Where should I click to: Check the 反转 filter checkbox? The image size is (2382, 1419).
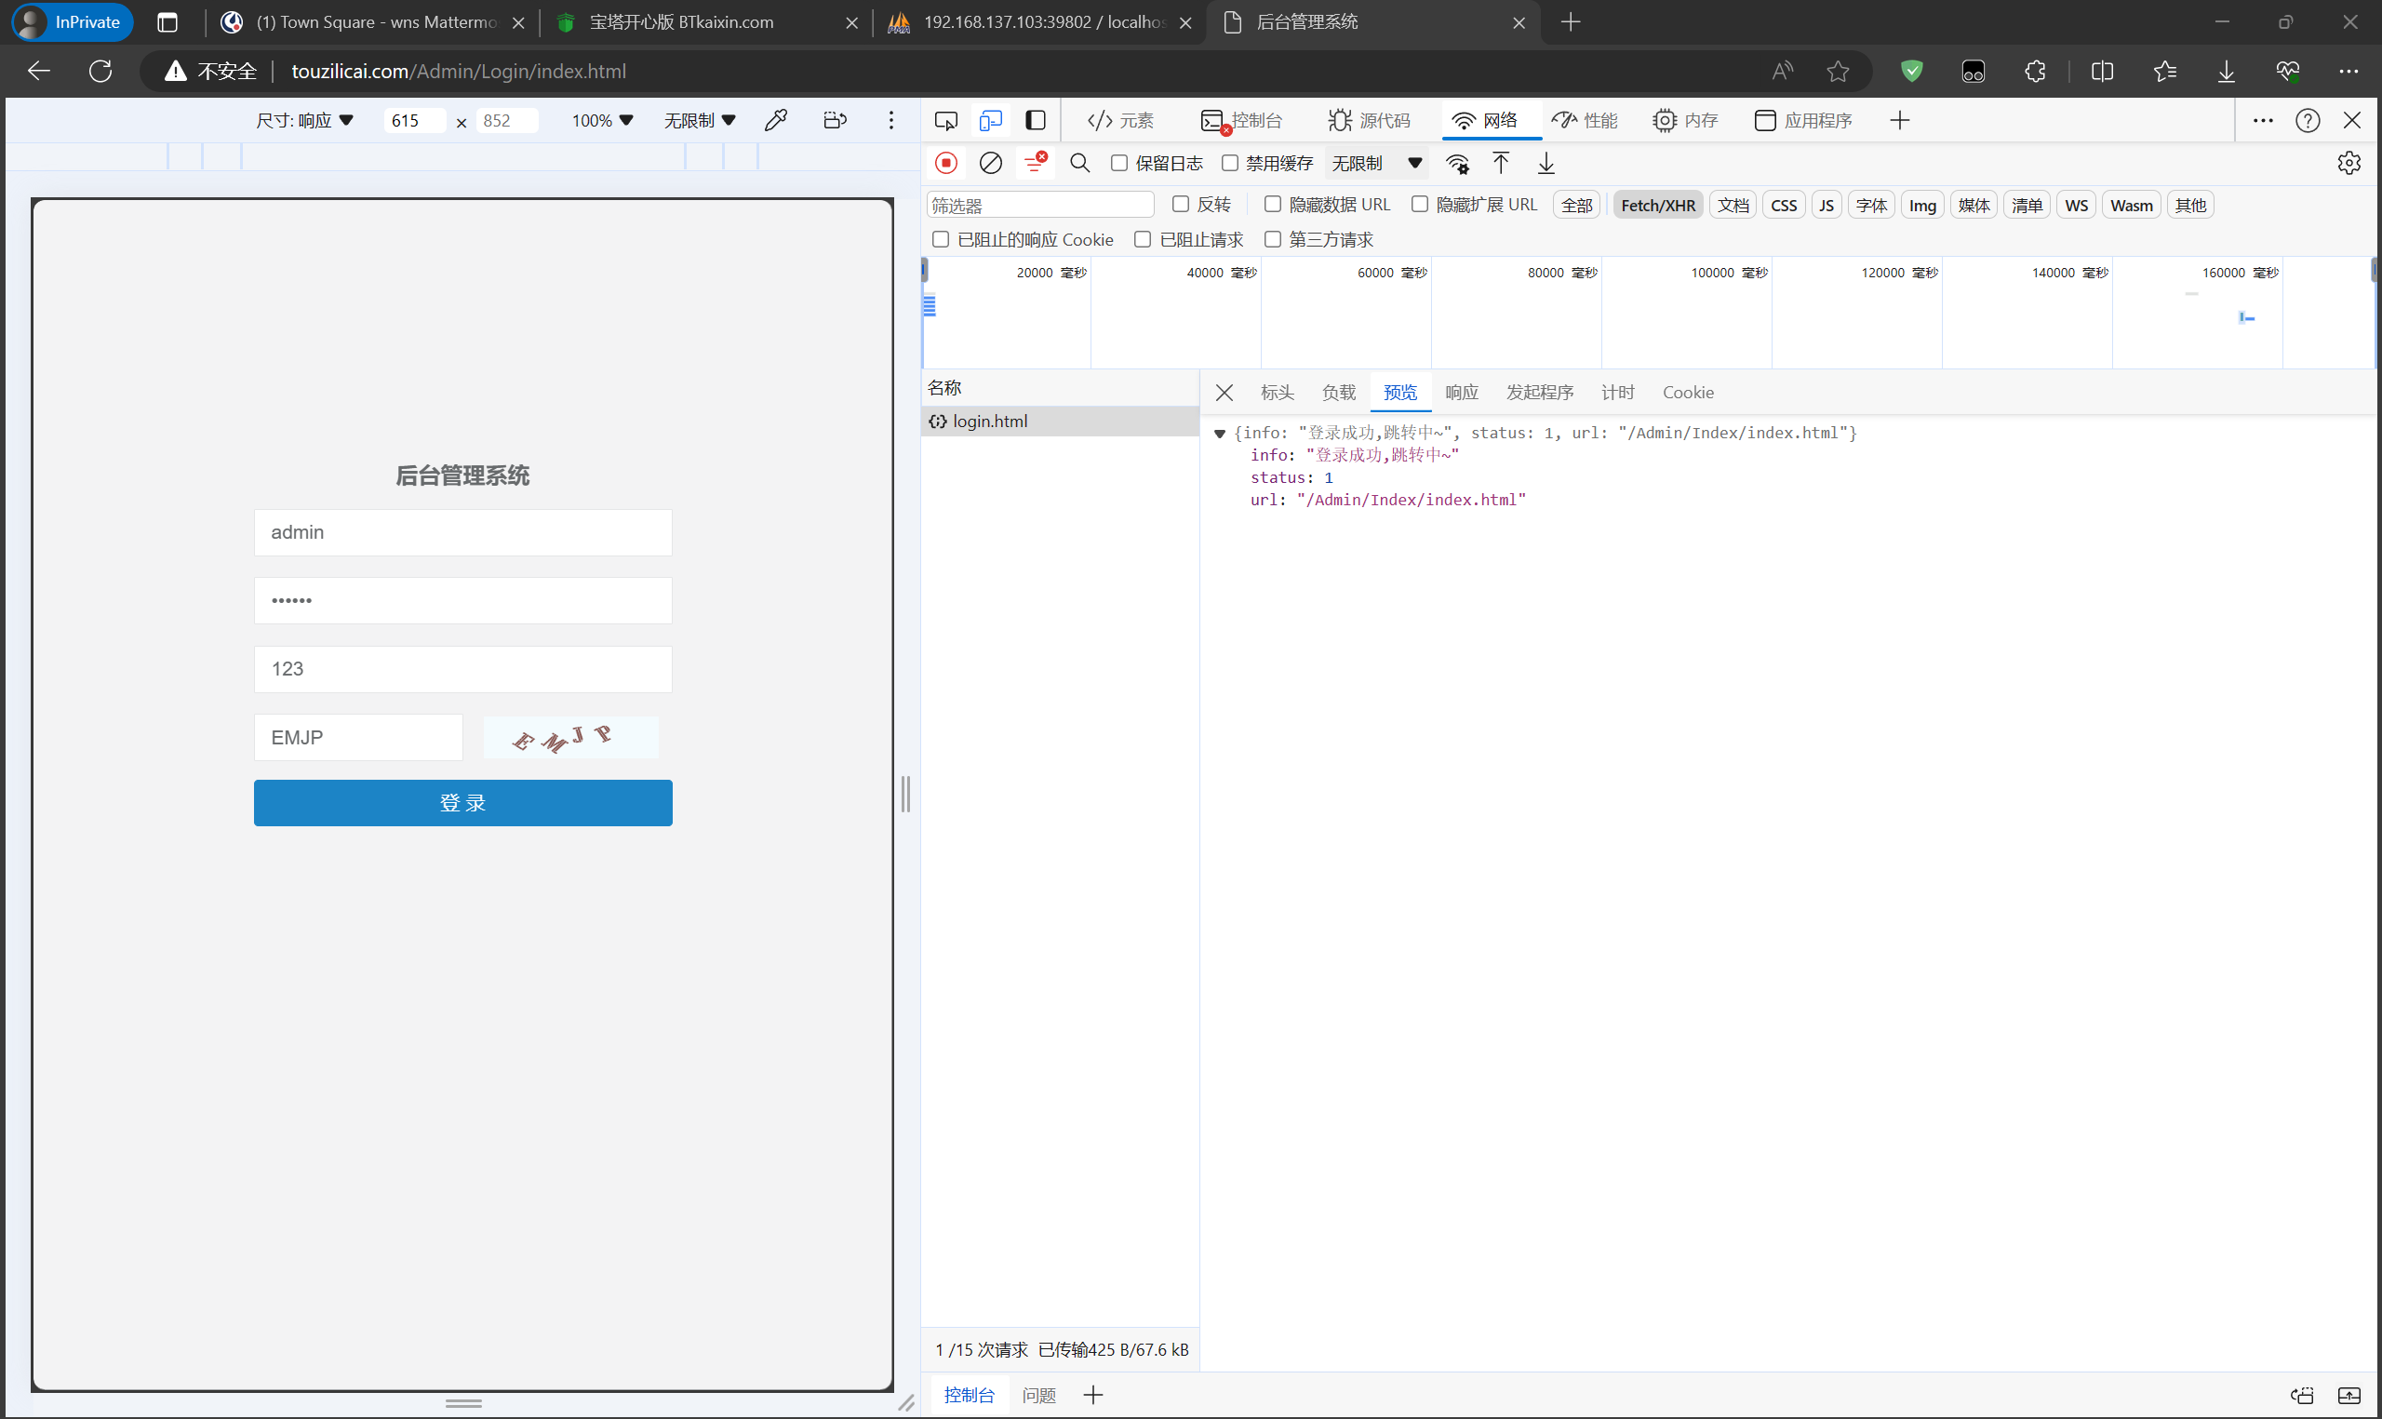1181,205
